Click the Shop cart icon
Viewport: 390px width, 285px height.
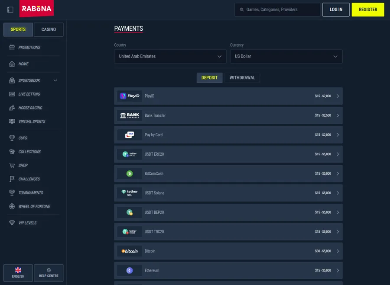tap(12, 165)
